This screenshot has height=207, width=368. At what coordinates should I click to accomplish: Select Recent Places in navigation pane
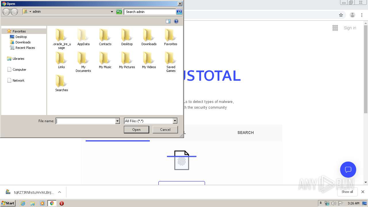tap(25, 48)
